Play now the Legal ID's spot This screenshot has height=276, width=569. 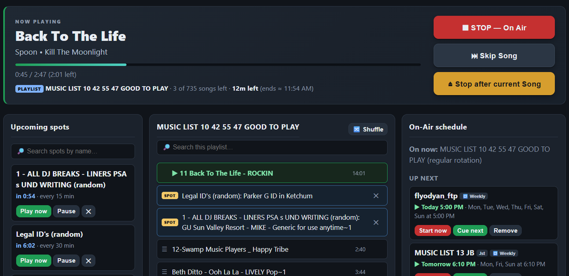[33, 261]
